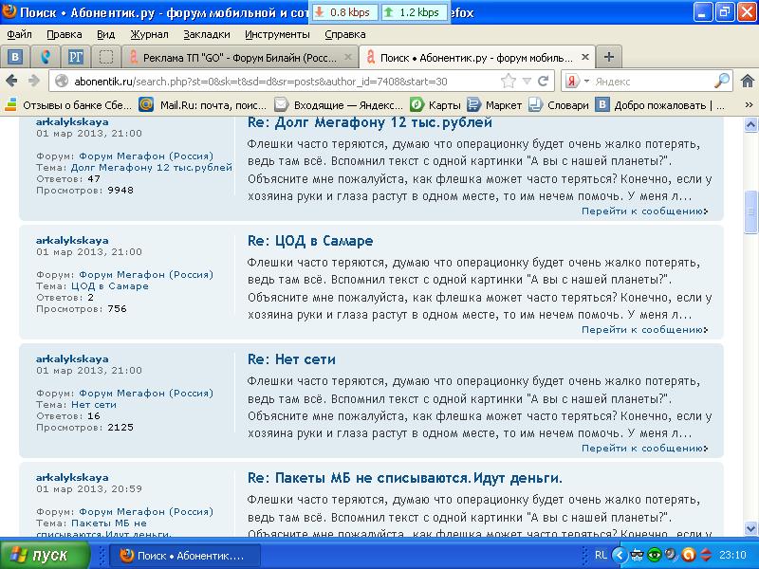Click "Перейти к сообщению" under Нет сети
The width and height of the screenshot is (759, 569).
click(643, 449)
